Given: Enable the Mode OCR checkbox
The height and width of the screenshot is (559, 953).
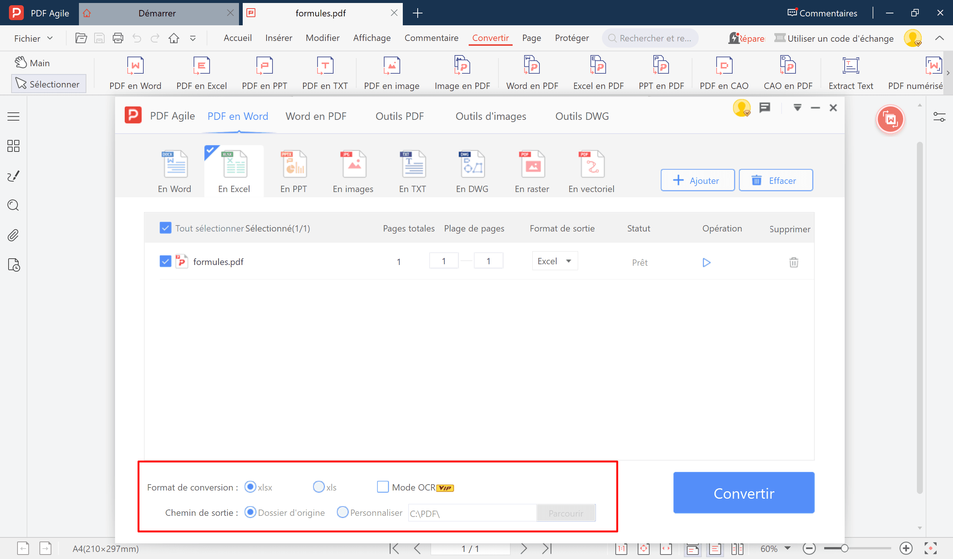Looking at the screenshot, I should coord(383,487).
